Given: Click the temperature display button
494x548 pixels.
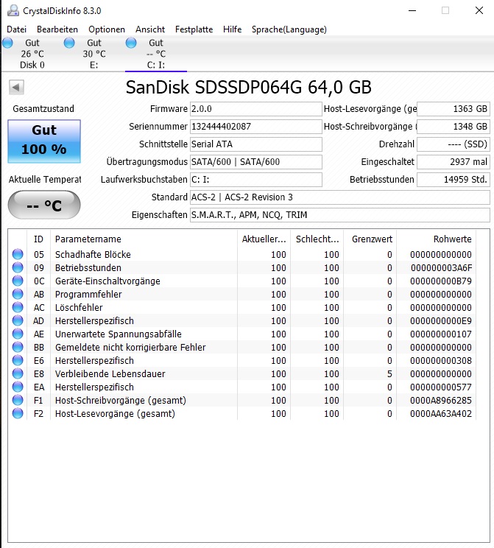Looking at the screenshot, I should tap(44, 205).
